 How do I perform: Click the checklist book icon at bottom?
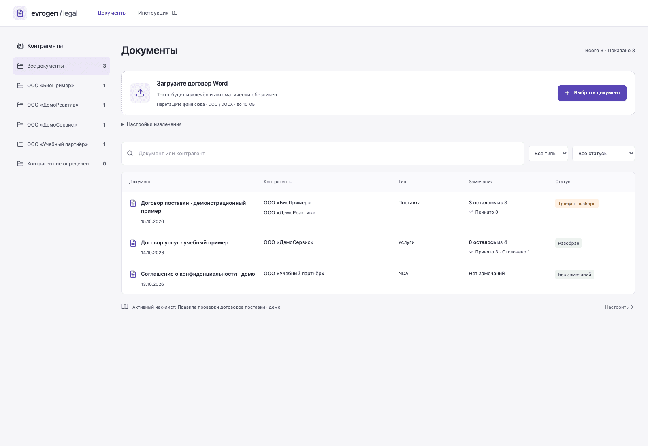[x=125, y=307]
